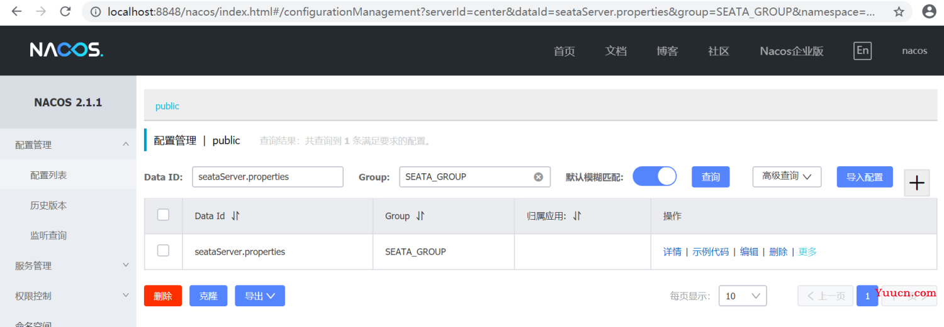
Task: Sort by Data Id column arrows
Action: tap(235, 216)
